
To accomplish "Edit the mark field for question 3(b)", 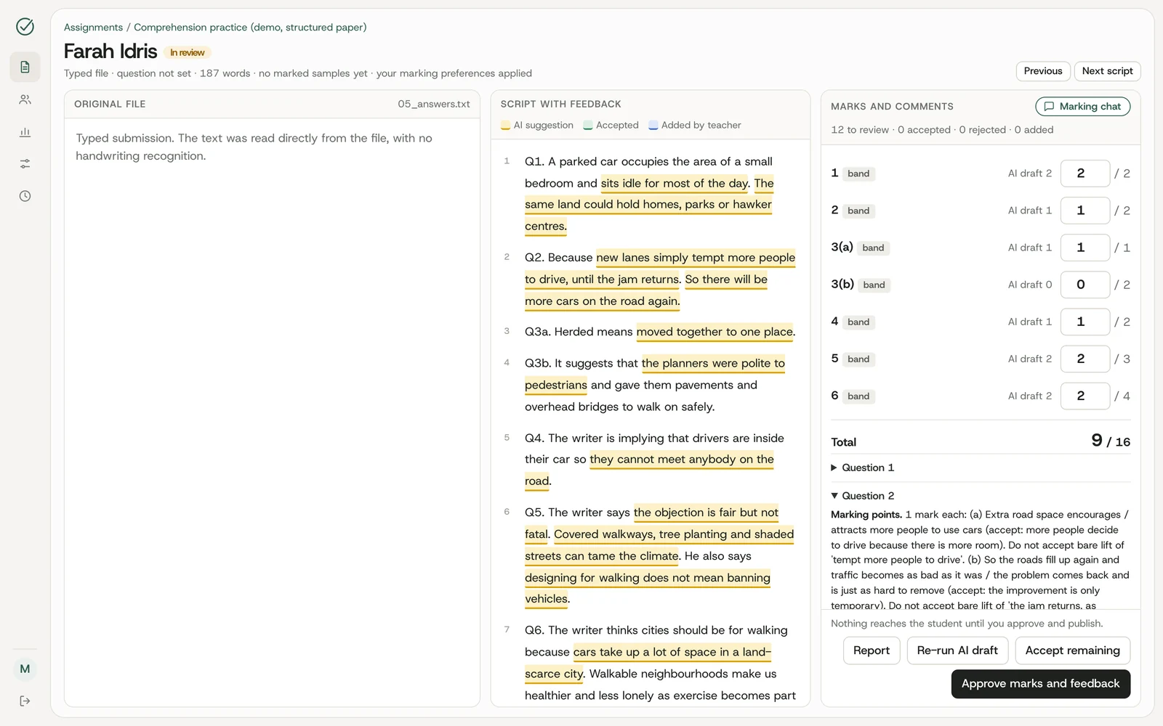I will pos(1084,285).
